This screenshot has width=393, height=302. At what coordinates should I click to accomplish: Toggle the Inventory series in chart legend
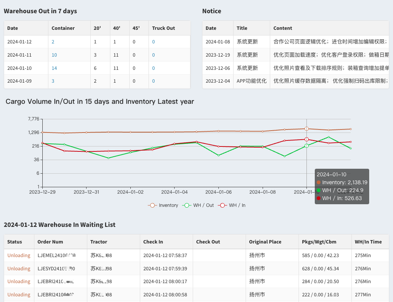tap(163, 205)
